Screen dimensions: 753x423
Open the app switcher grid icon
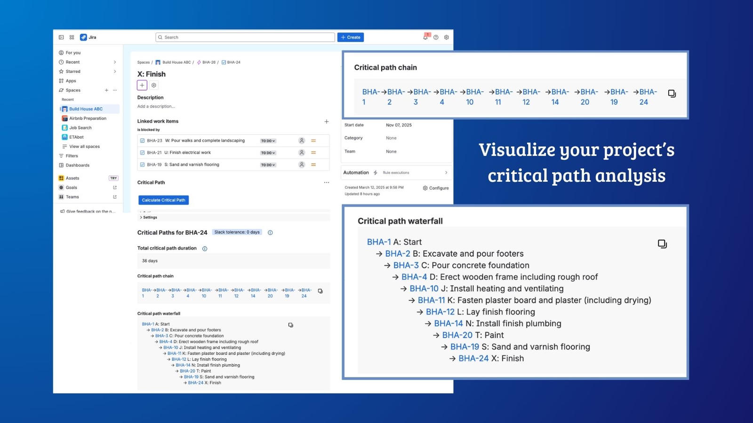click(72, 37)
